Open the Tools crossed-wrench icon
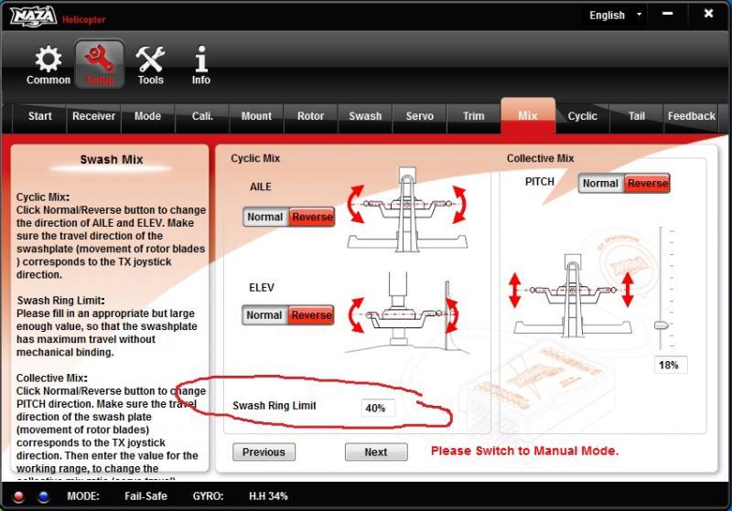Image resolution: width=732 pixels, height=511 pixels. tap(150, 64)
